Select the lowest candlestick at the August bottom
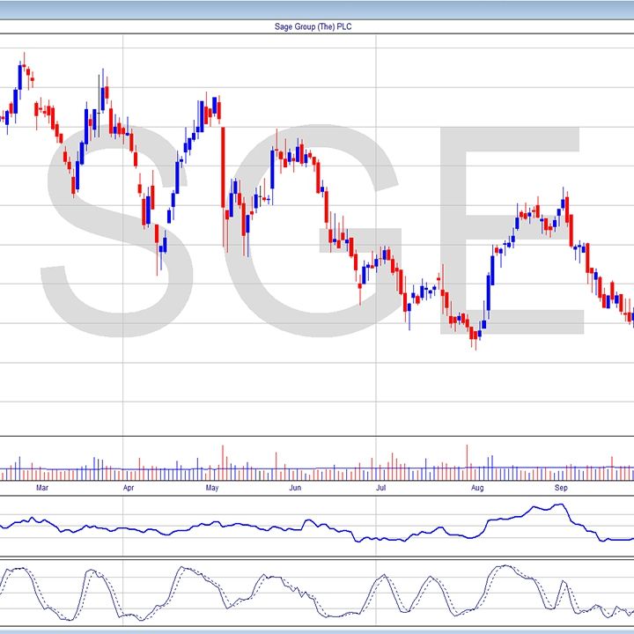The width and height of the screenshot is (634, 634). click(x=475, y=334)
